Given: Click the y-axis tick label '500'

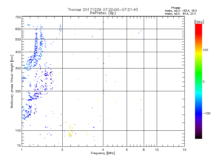Looking at the screenshot, I should tap(18, 39).
